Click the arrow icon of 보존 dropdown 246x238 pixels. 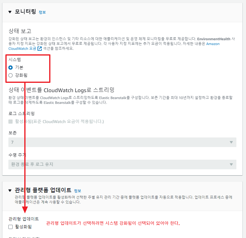coord(231,142)
